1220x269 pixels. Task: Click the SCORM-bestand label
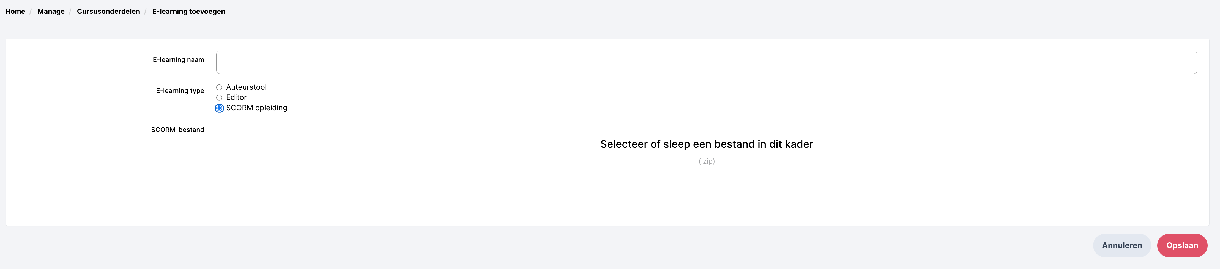(x=177, y=130)
